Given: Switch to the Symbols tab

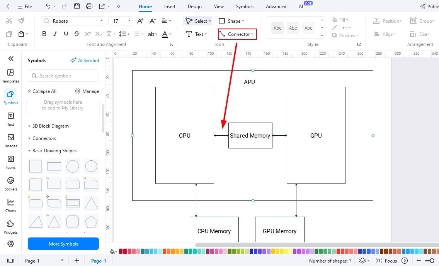Looking at the screenshot, I should pos(245,7).
